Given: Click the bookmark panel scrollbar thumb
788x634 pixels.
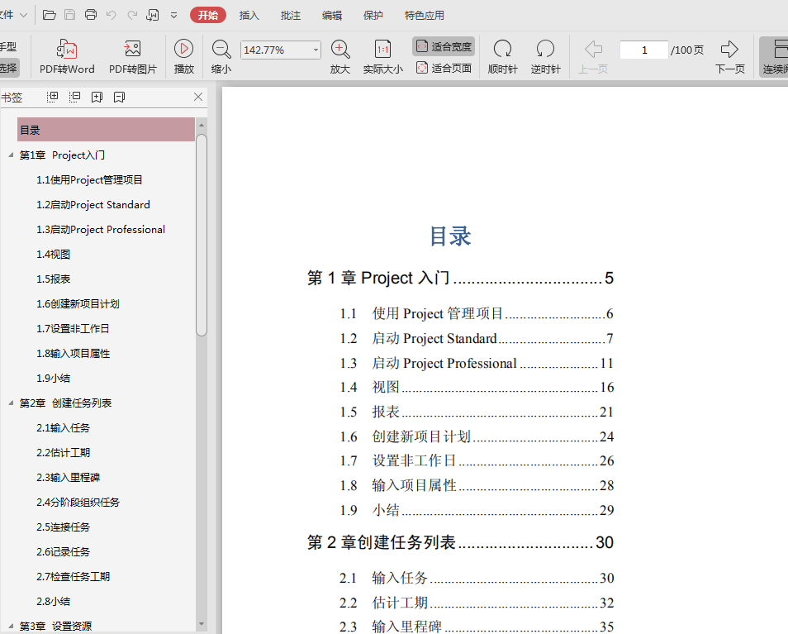Looking at the screenshot, I should pyautogui.click(x=202, y=235).
